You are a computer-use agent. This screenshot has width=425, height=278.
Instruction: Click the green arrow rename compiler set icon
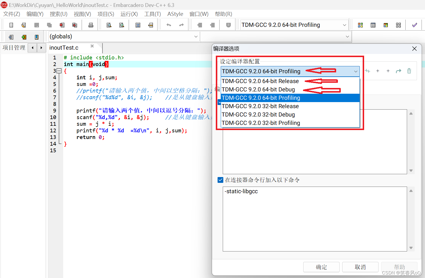pos(398,71)
